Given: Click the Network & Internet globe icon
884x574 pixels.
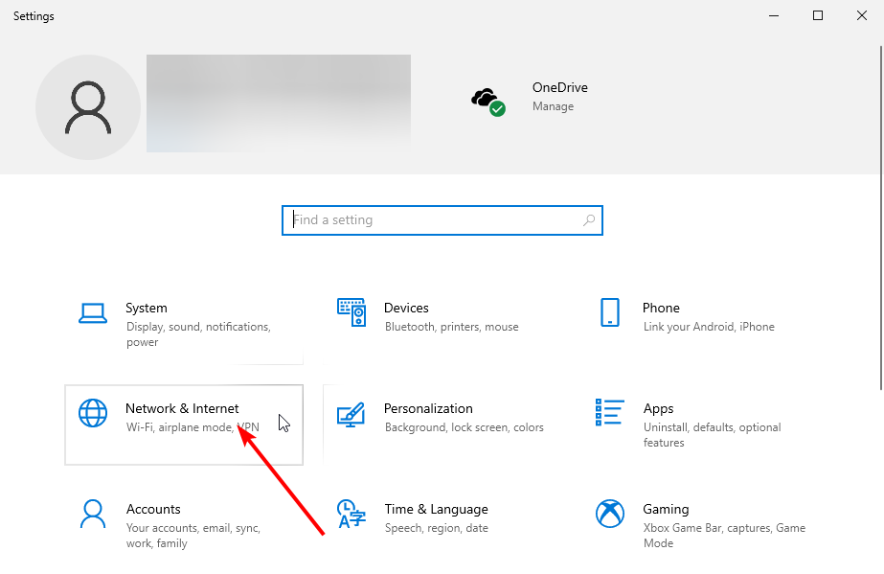Looking at the screenshot, I should (x=93, y=413).
